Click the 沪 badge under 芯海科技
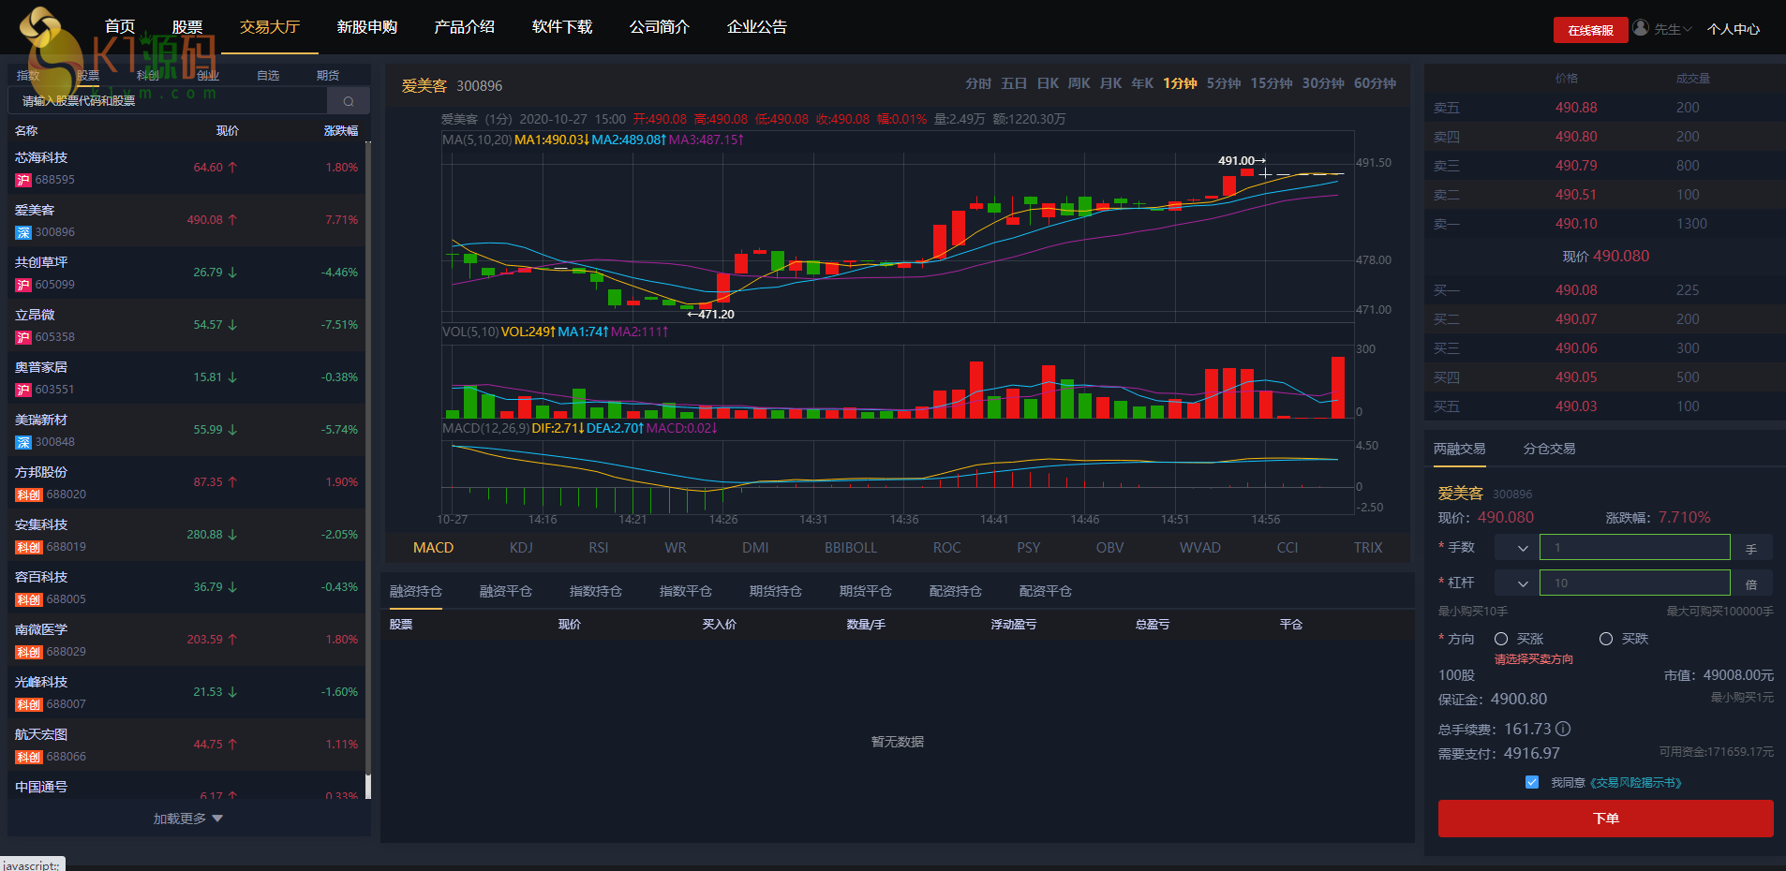This screenshot has height=871, width=1786. (23, 180)
